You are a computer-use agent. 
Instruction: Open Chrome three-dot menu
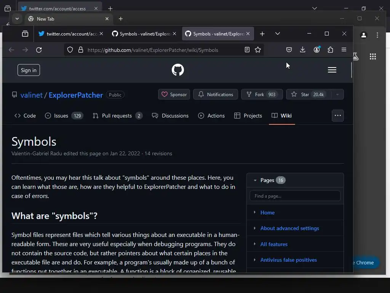(377, 35)
